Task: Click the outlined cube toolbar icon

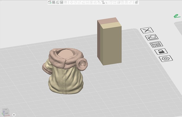Action: pos(111,2)
